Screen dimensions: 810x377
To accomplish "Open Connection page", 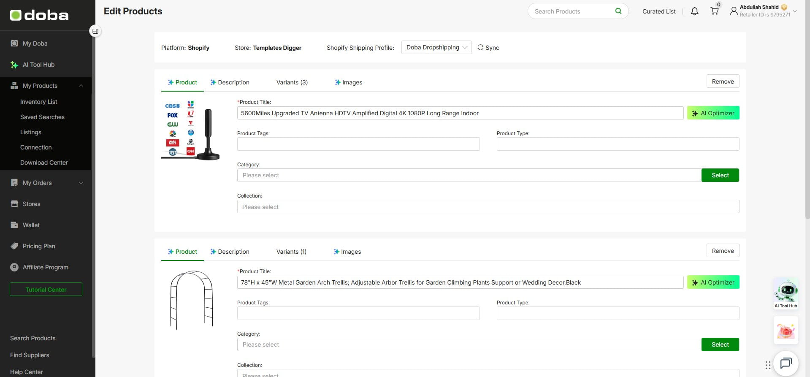I will [36, 147].
